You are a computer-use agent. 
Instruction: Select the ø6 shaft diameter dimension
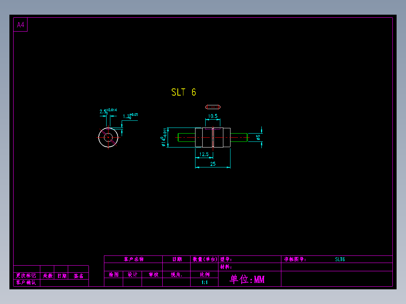258,137
